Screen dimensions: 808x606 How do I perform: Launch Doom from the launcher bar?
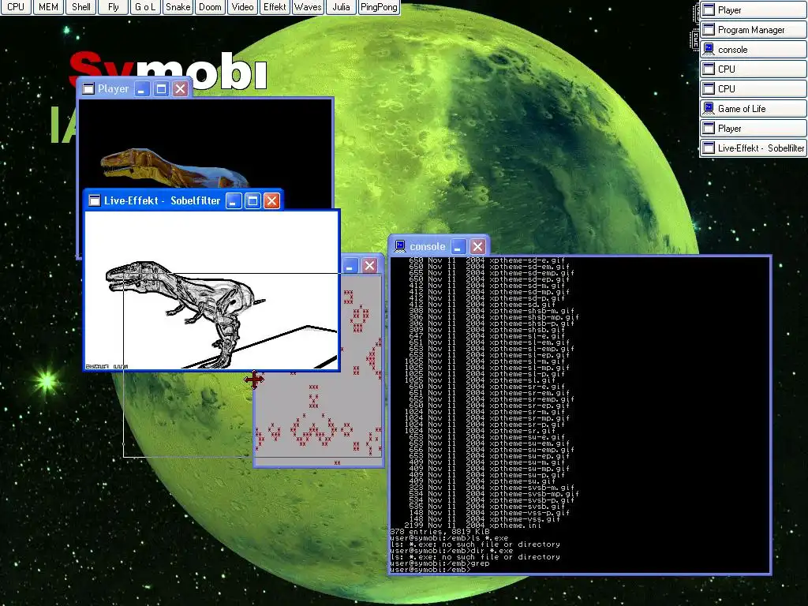point(210,7)
